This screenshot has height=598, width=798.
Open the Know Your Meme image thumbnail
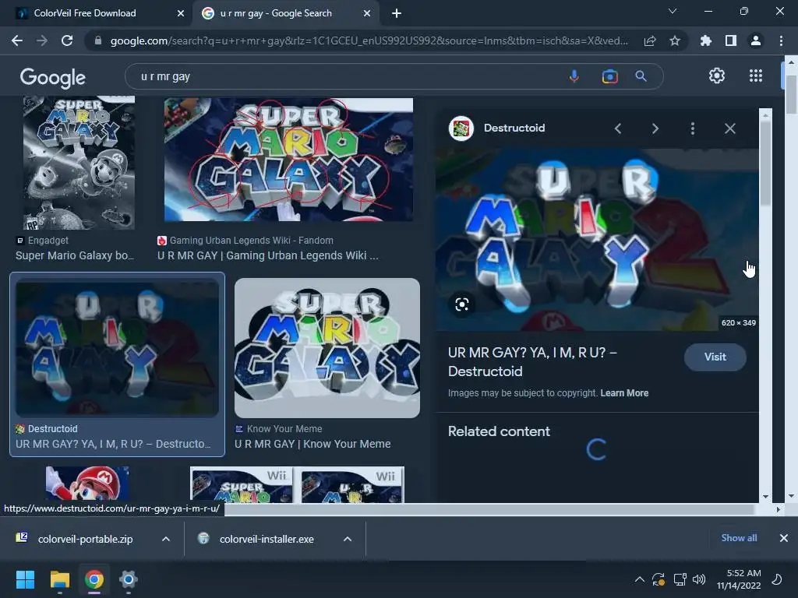(x=327, y=348)
